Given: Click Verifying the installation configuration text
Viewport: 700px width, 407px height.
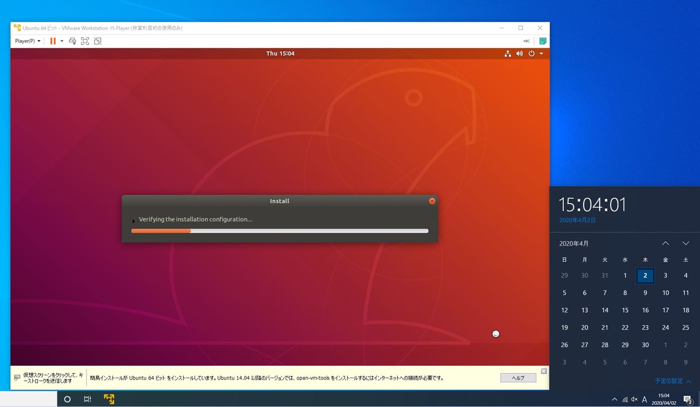Looking at the screenshot, I should tap(195, 219).
